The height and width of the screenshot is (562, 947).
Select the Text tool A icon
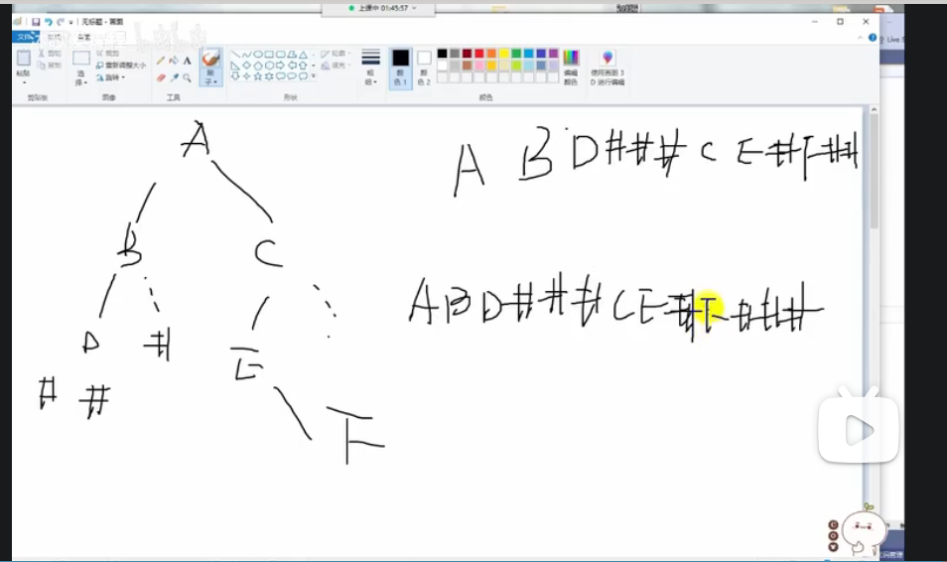[188, 61]
